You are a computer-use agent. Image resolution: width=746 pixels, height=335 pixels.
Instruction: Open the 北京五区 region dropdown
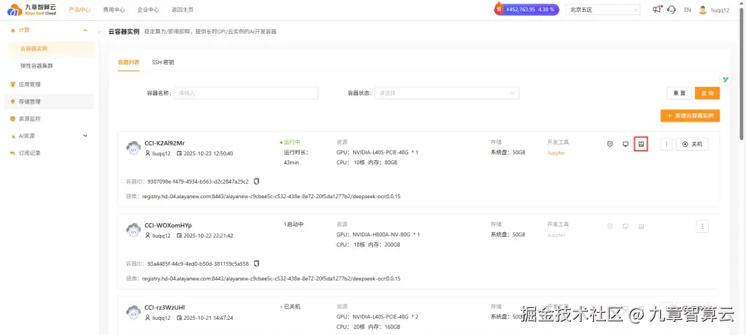[x=603, y=10]
